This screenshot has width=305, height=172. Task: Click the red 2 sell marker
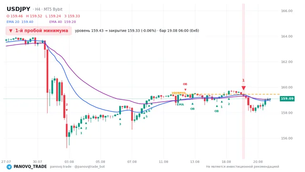point(67,105)
